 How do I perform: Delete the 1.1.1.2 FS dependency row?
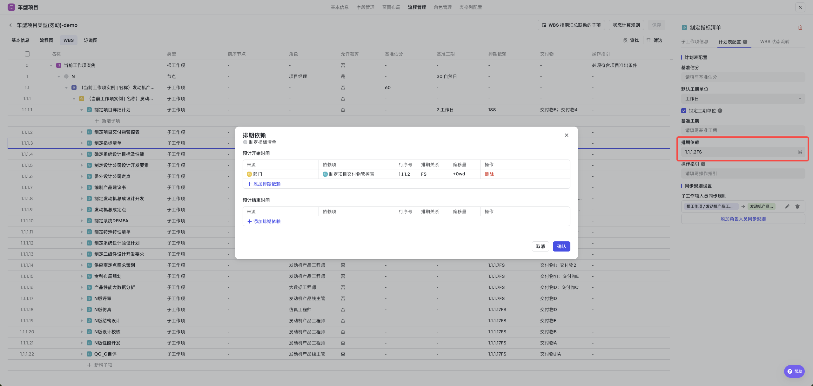coord(489,174)
